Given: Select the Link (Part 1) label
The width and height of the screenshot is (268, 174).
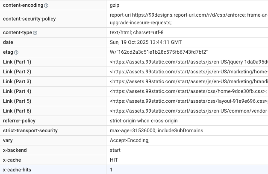Looking at the screenshot, I should point(17,62).
